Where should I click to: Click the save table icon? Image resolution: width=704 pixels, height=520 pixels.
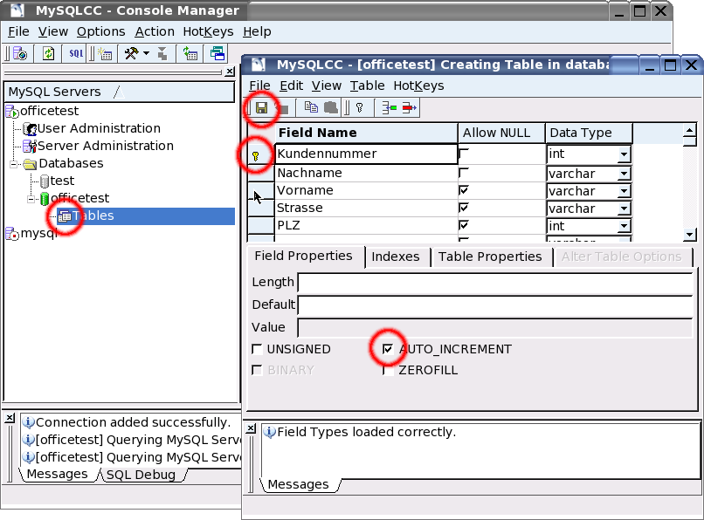(260, 107)
